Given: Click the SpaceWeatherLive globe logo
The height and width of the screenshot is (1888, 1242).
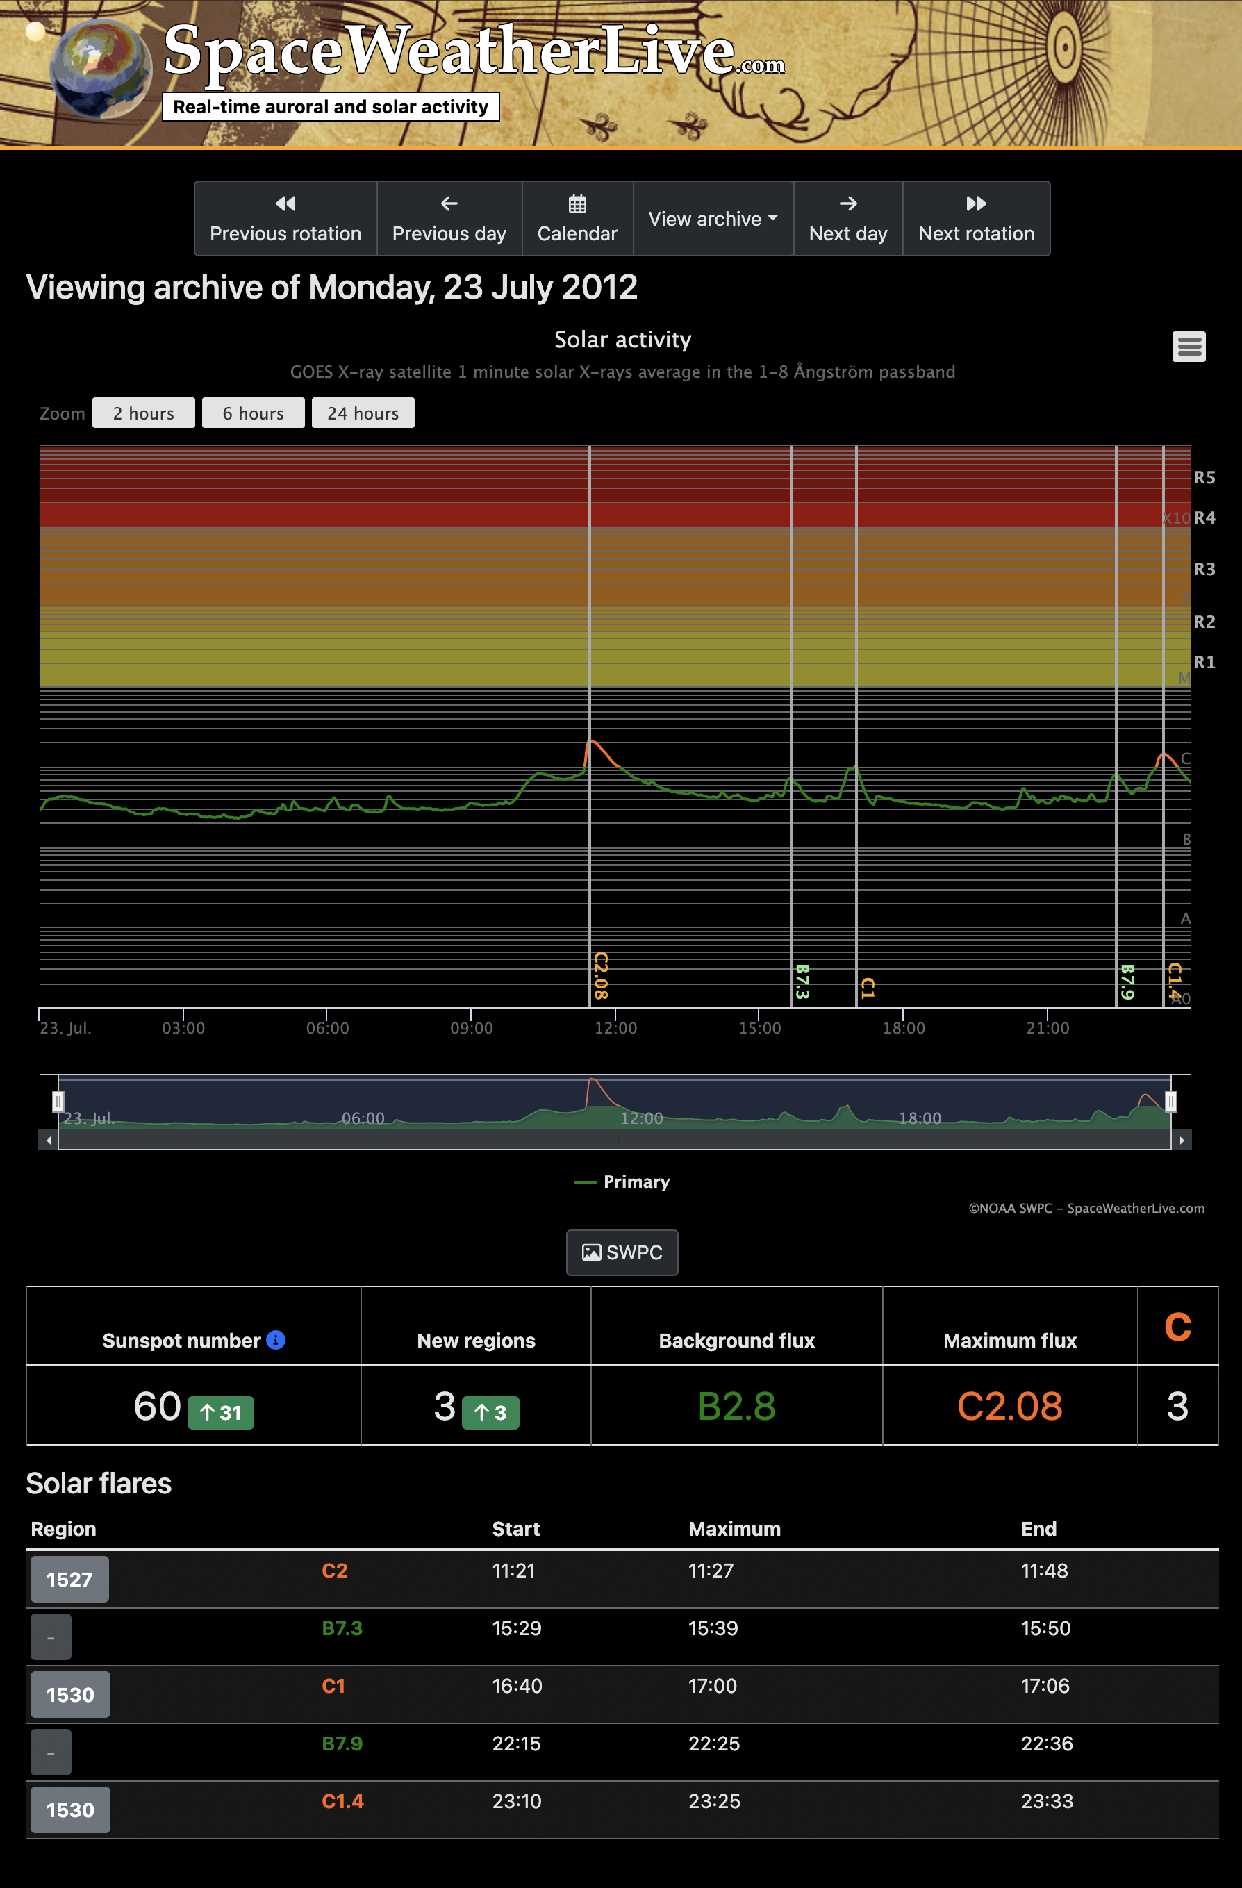Looking at the screenshot, I should (x=100, y=69).
